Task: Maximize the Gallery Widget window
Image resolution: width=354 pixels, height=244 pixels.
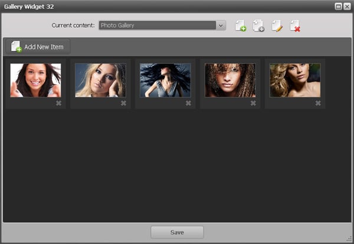Action: (338, 6)
